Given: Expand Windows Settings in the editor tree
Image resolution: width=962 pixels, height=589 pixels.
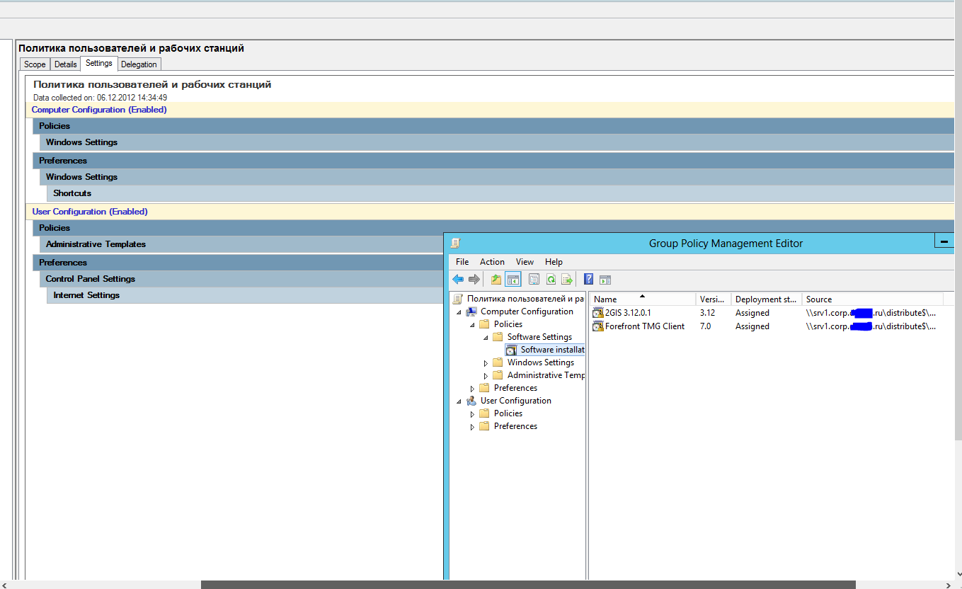Looking at the screenshot, I should click(x=486, y=363).
